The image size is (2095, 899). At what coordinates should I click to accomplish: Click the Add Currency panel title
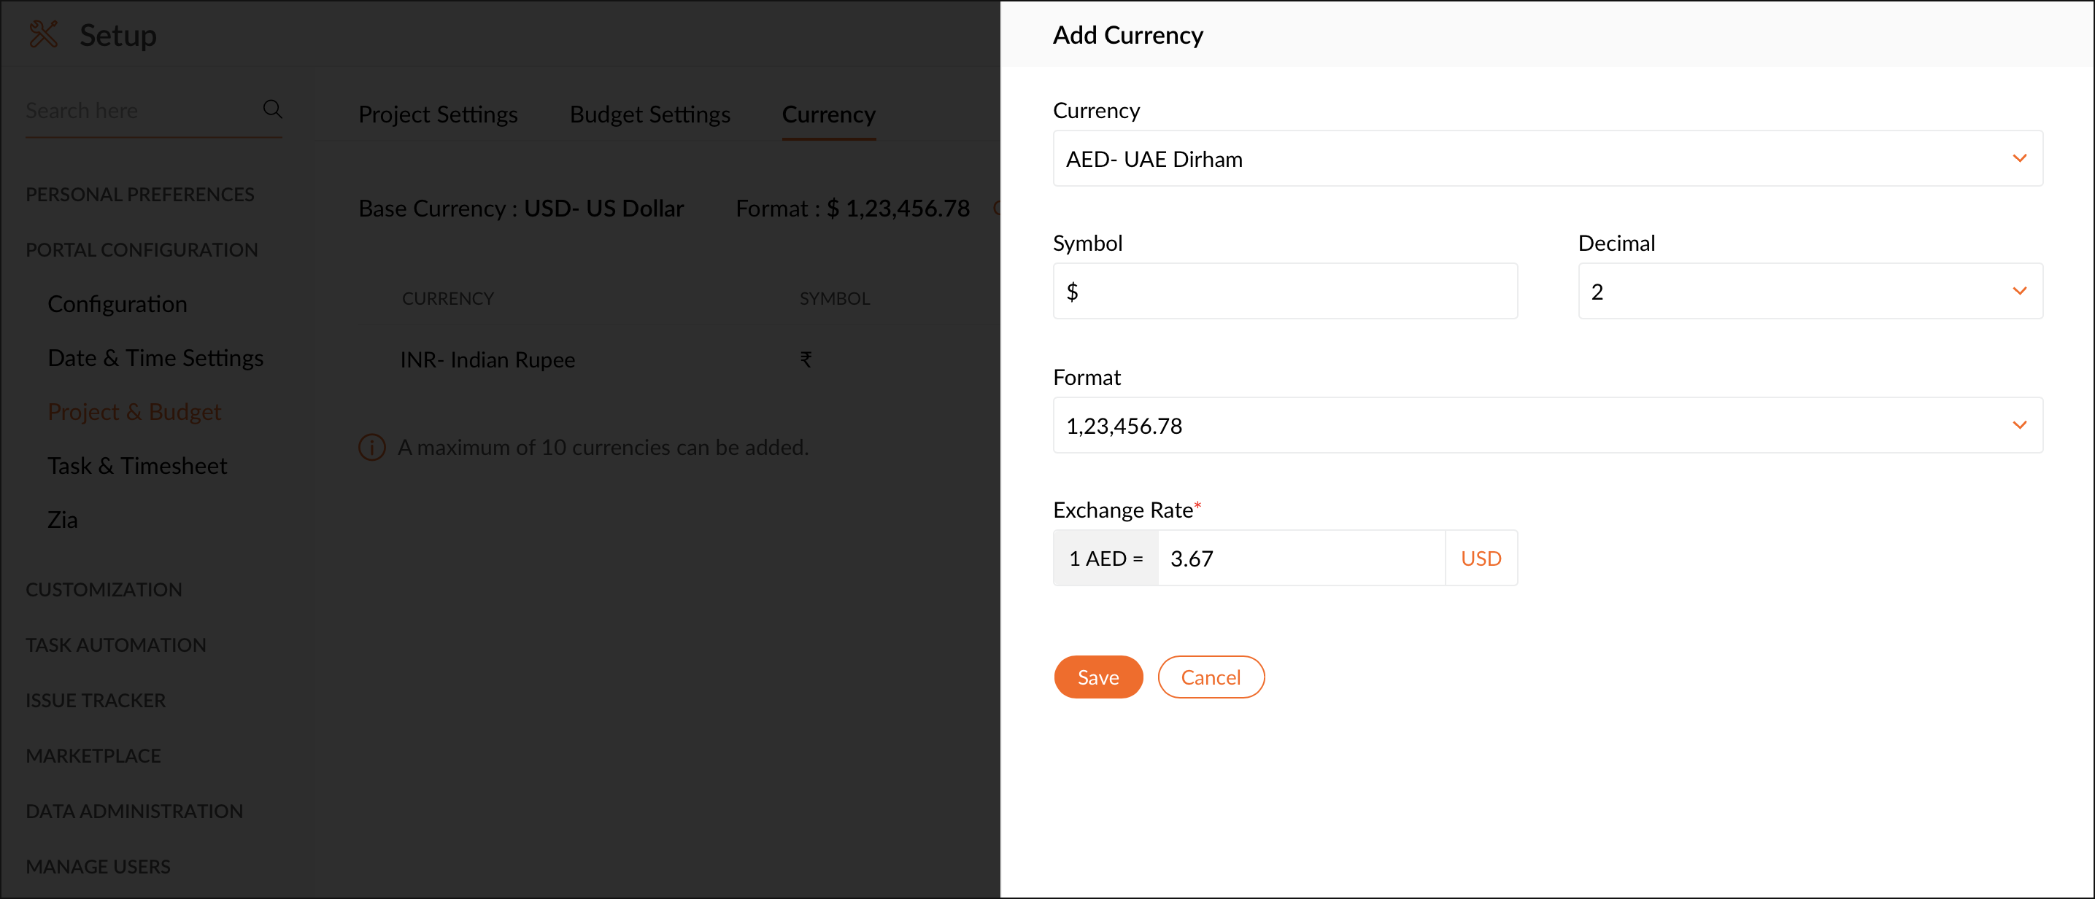[1127, 35]
